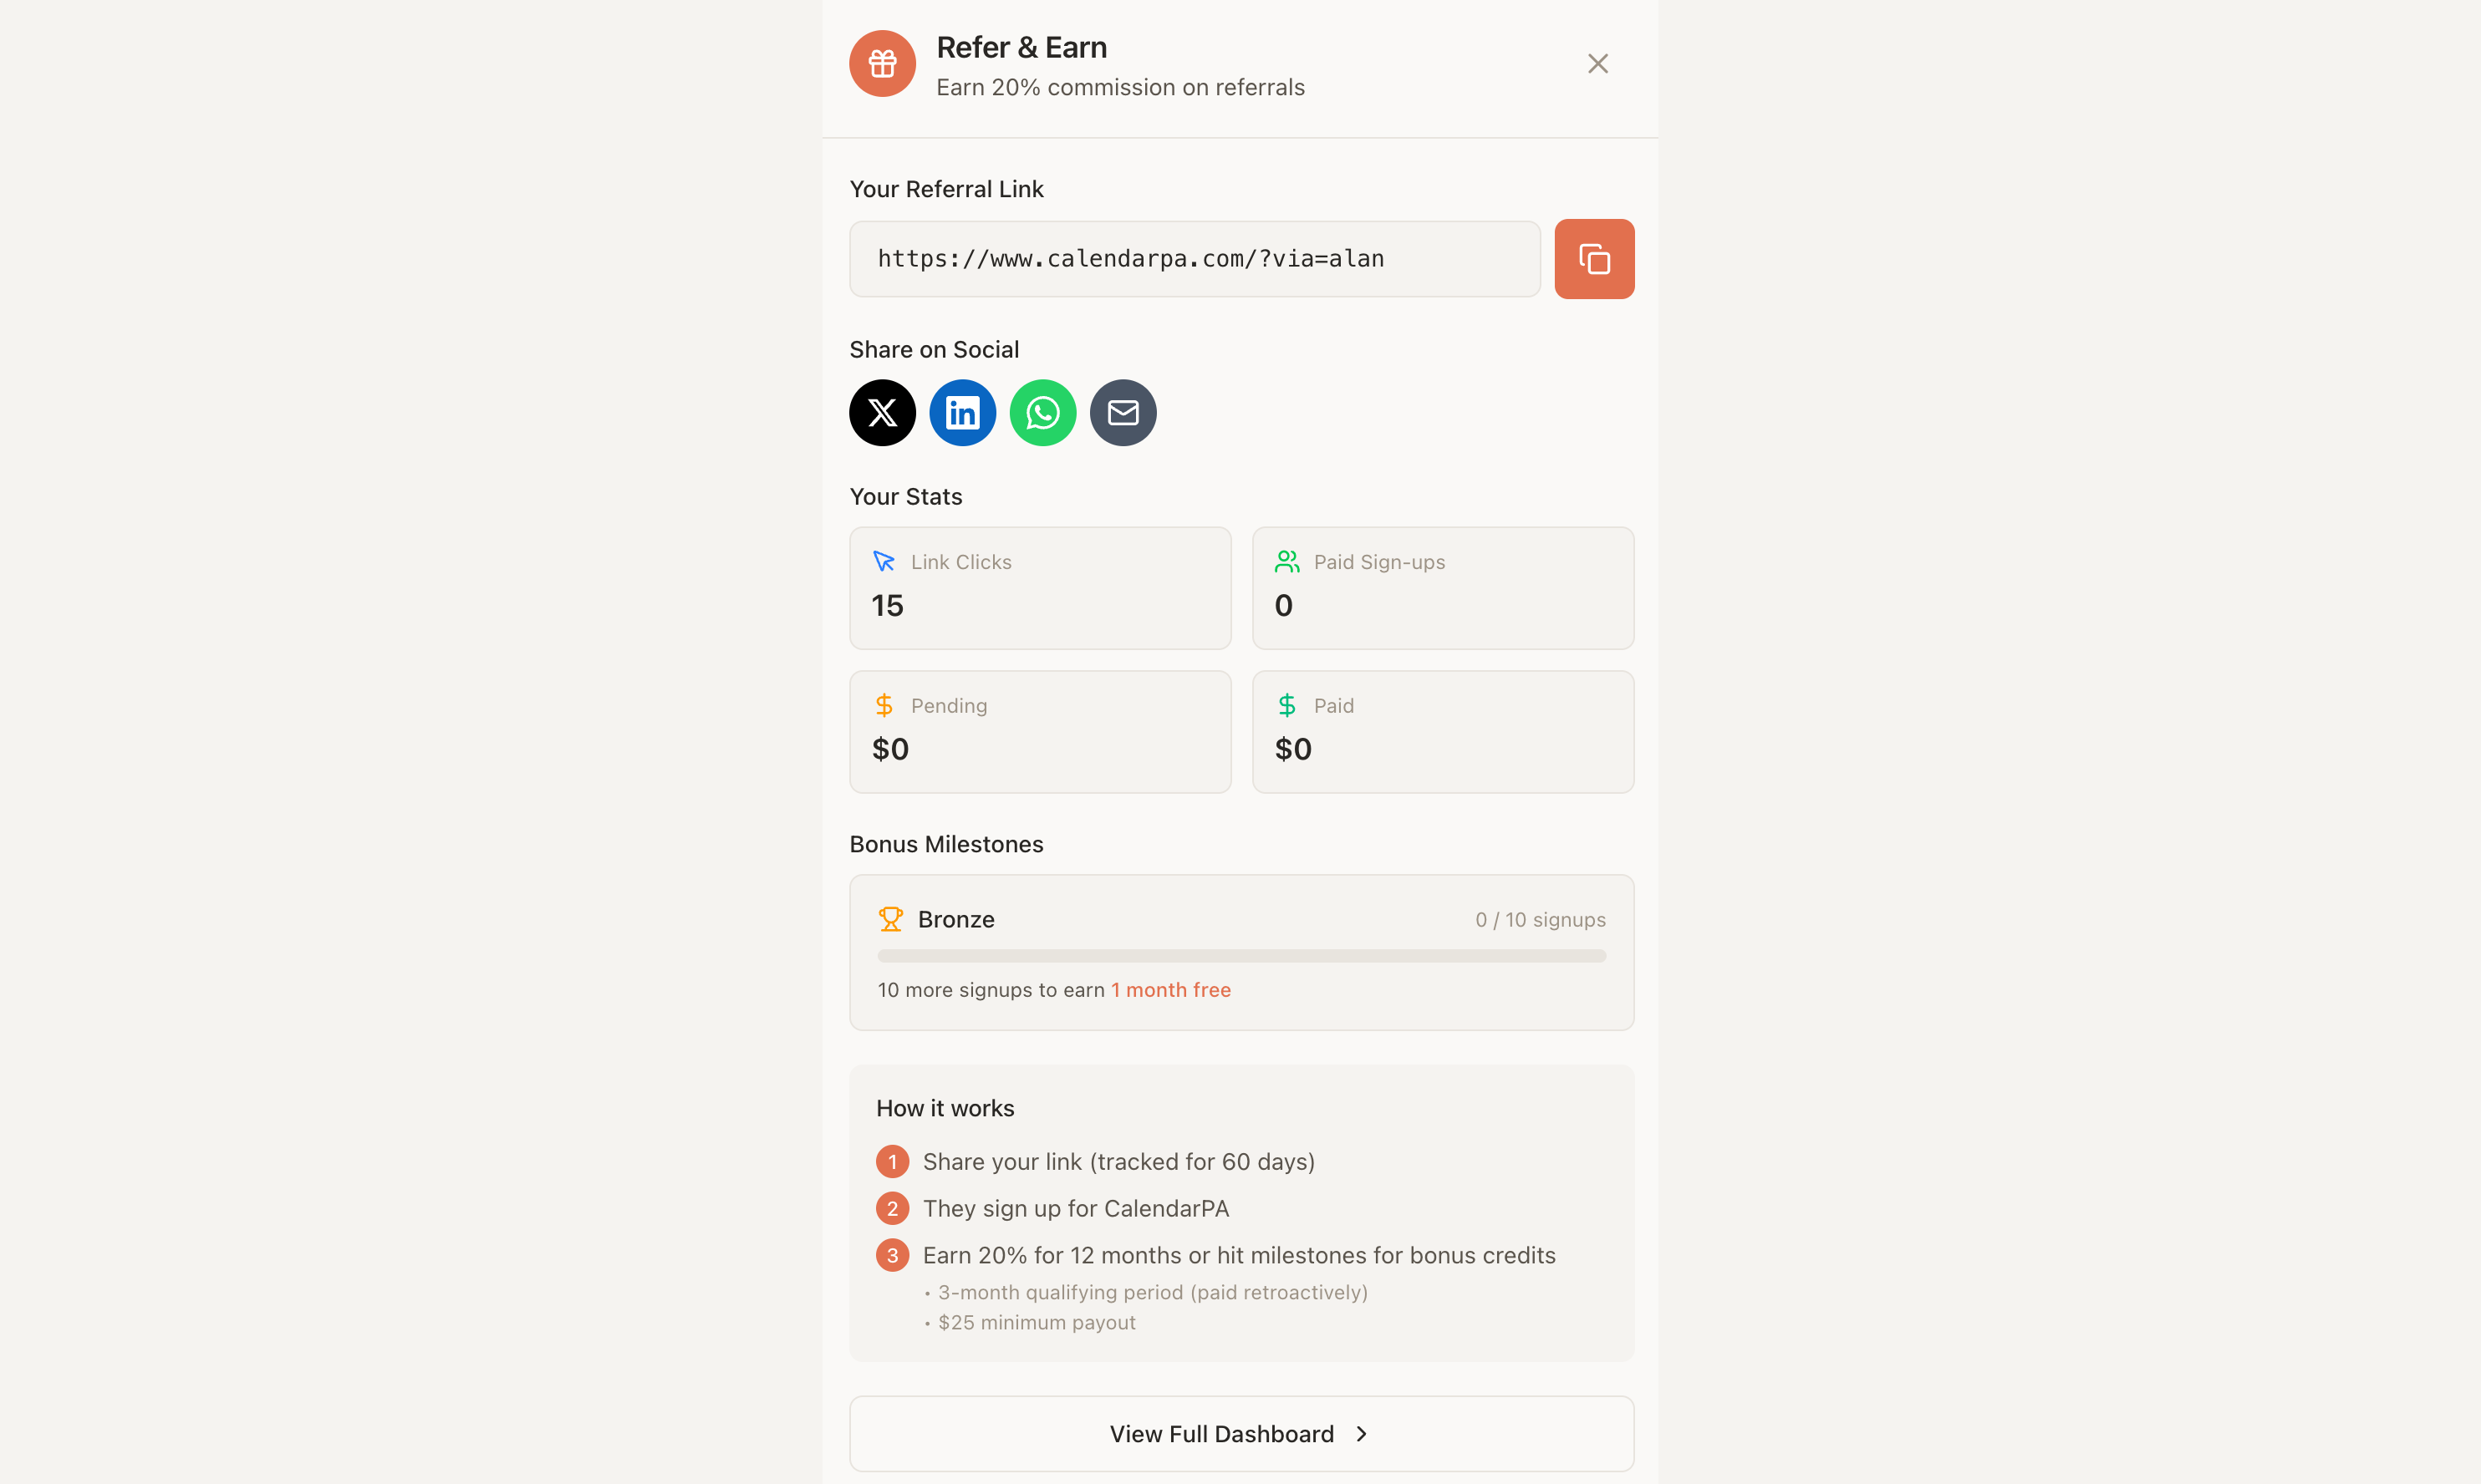Share the referral on LinkedIn
Viewport: 2481px width, 1484px height.
962,412
